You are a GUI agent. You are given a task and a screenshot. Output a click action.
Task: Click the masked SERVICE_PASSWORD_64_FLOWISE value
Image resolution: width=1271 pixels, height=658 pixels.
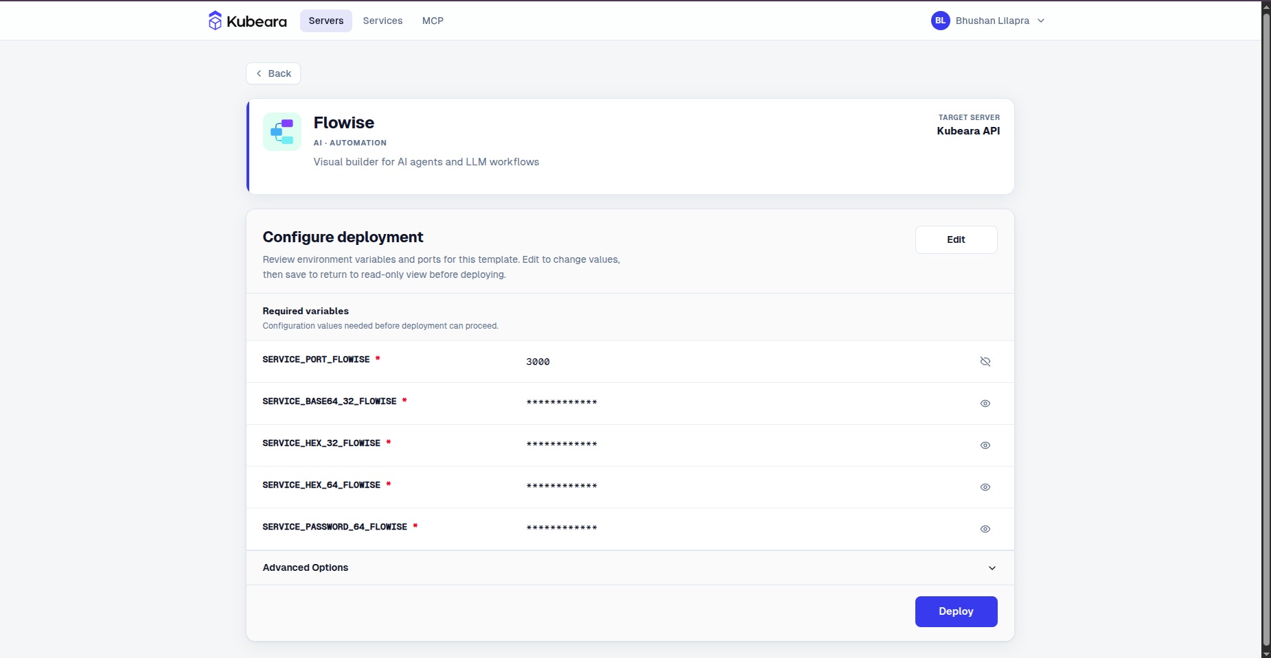pos(562,528)
